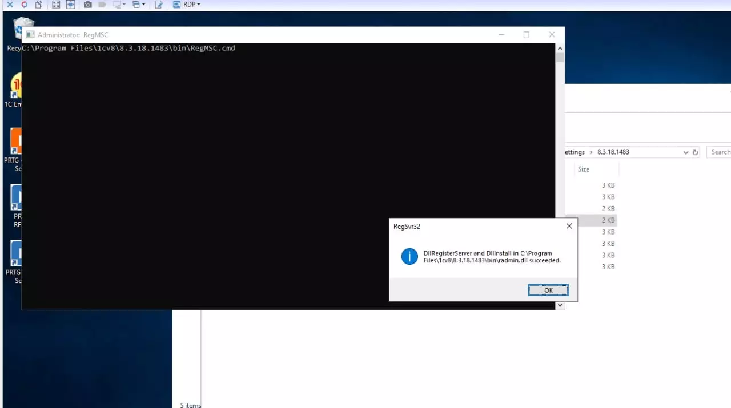Click the console scrollbar up arrow
731x408 pixels.
[560, 48]
